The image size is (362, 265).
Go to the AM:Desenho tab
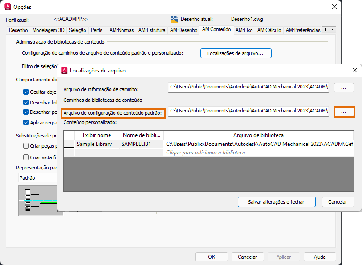pos(184,30)
